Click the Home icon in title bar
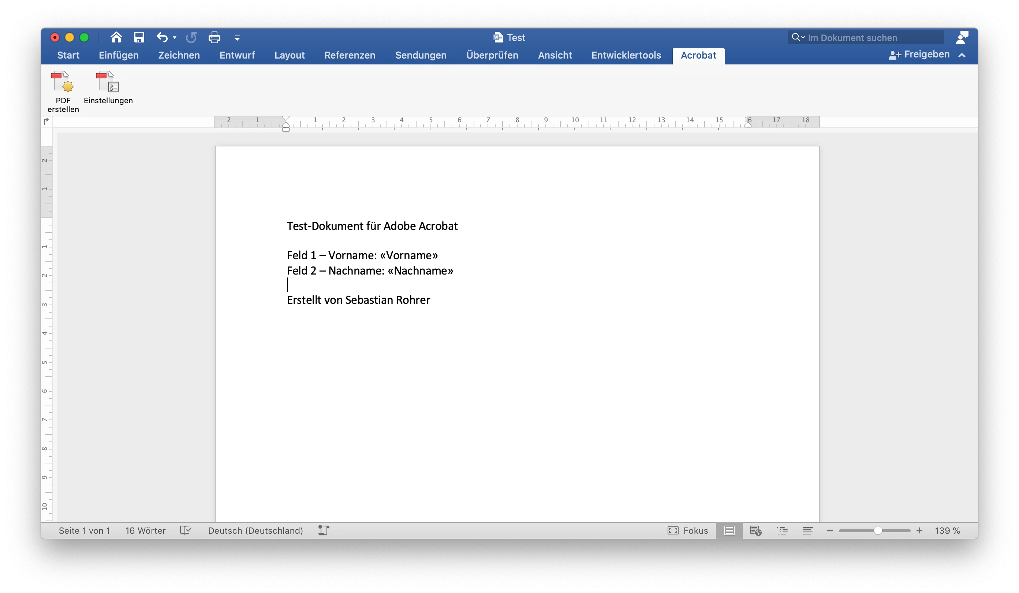Image resolution: width=1019 pixels, height=593 pixels. coord(116,38)
